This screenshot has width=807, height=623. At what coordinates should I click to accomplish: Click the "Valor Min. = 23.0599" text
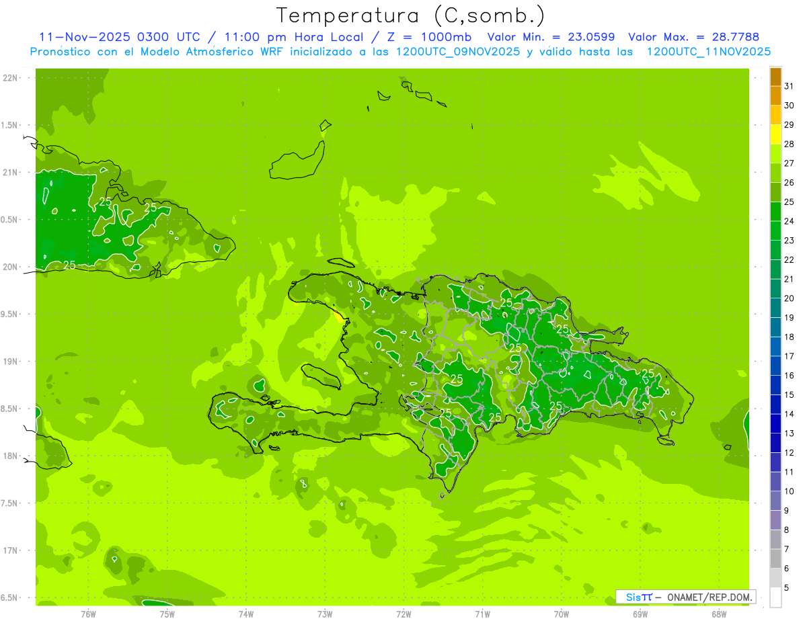coord(551,37)
